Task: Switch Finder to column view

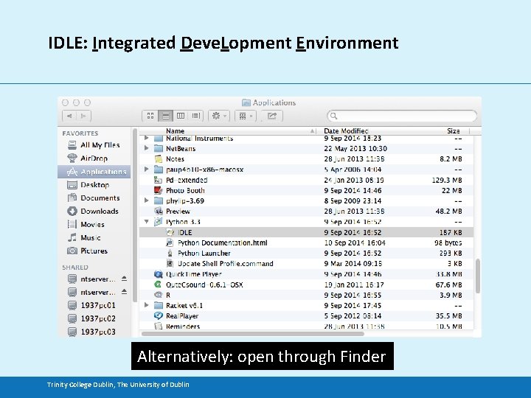Action: click(x=181, y=116)
